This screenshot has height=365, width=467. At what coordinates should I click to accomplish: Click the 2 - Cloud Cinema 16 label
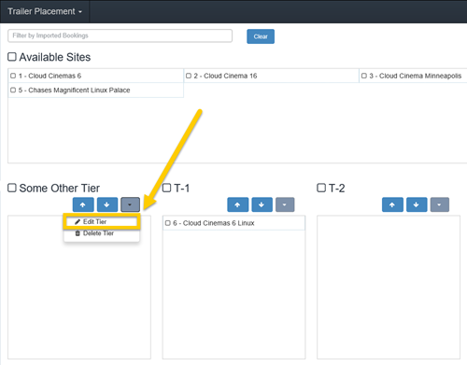click(x=225, y=76)
